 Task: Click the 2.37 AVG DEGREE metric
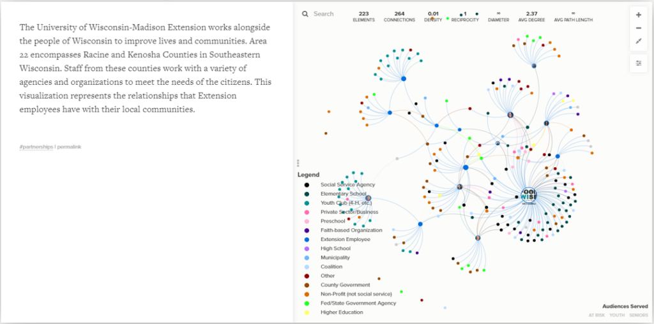531,17
